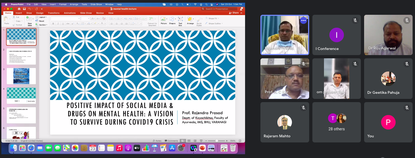Insert a Picture from the ribbon
Screen dimensions: 415x158
point(163,21)
